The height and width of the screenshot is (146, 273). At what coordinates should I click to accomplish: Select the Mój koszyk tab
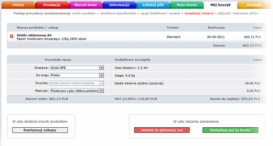220,5
